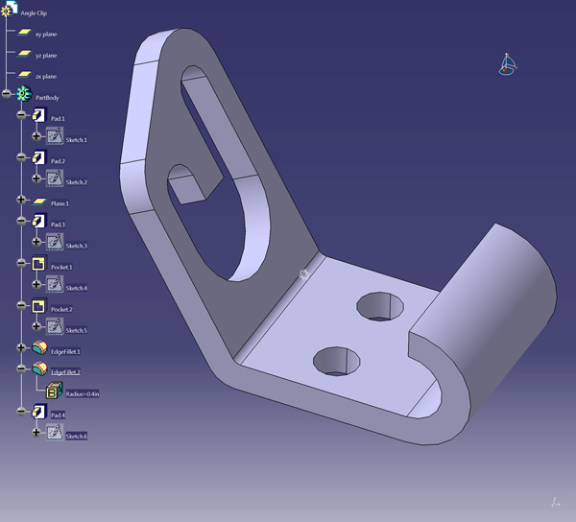Click the Pocket.2 feature icon
This screenshot has width=576, height=522.
click(39, 307)
